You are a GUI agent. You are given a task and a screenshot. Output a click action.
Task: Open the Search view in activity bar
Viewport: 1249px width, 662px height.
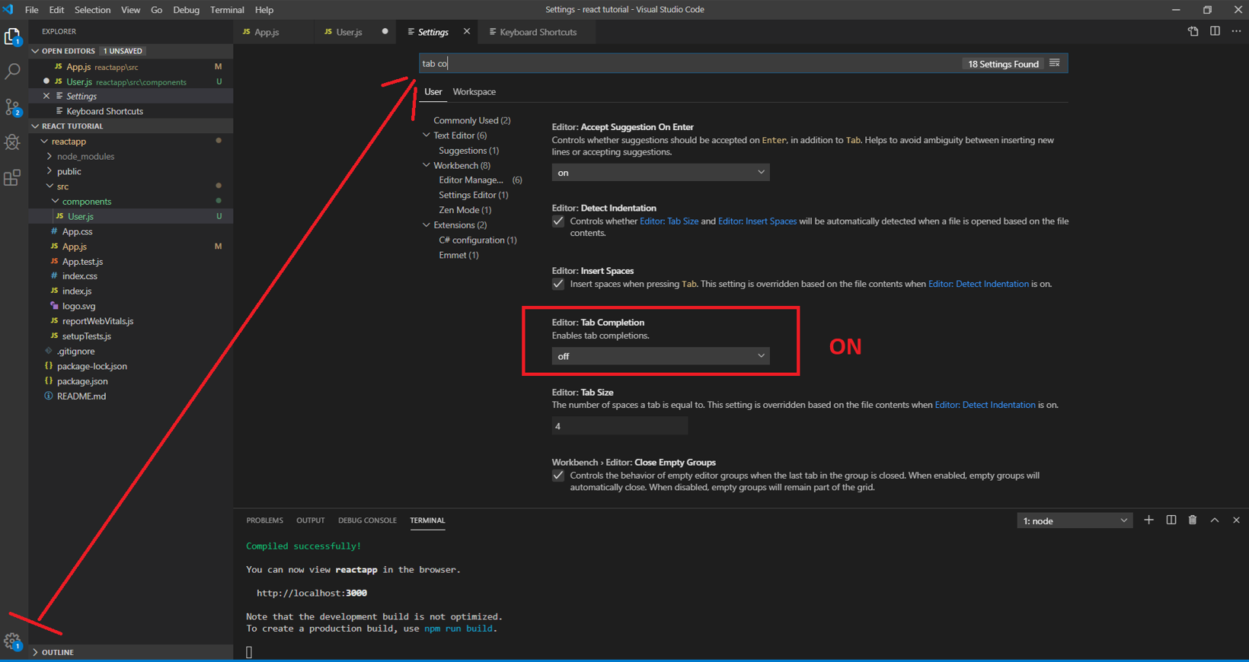click(12, 72)
